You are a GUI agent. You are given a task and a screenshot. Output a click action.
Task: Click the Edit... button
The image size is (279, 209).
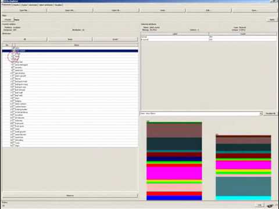[208, 10]
